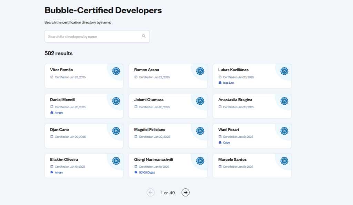This screenshot has width=353, height=205.
Task: Click the building icon beside Cube
Action: (x=220, y=142)
